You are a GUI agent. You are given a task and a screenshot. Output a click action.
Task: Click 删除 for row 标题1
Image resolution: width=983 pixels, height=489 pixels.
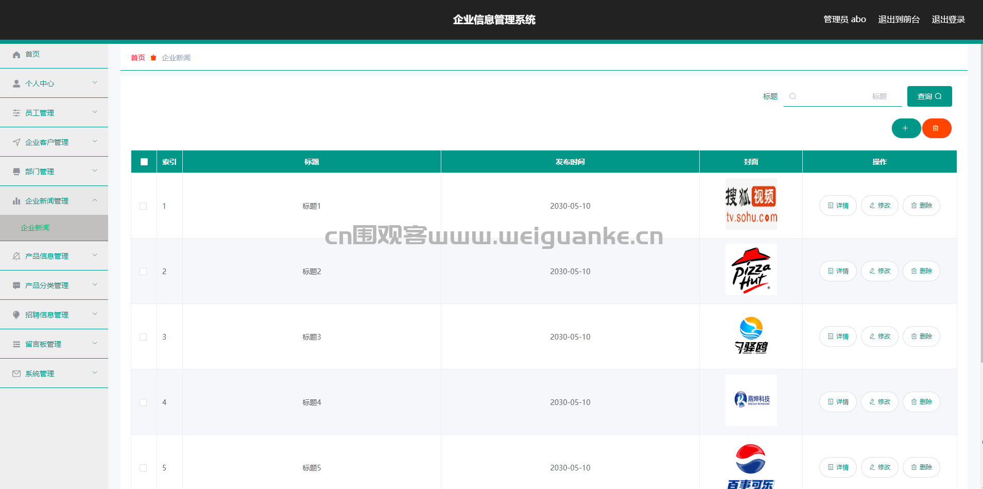click(x=921, y=206)
